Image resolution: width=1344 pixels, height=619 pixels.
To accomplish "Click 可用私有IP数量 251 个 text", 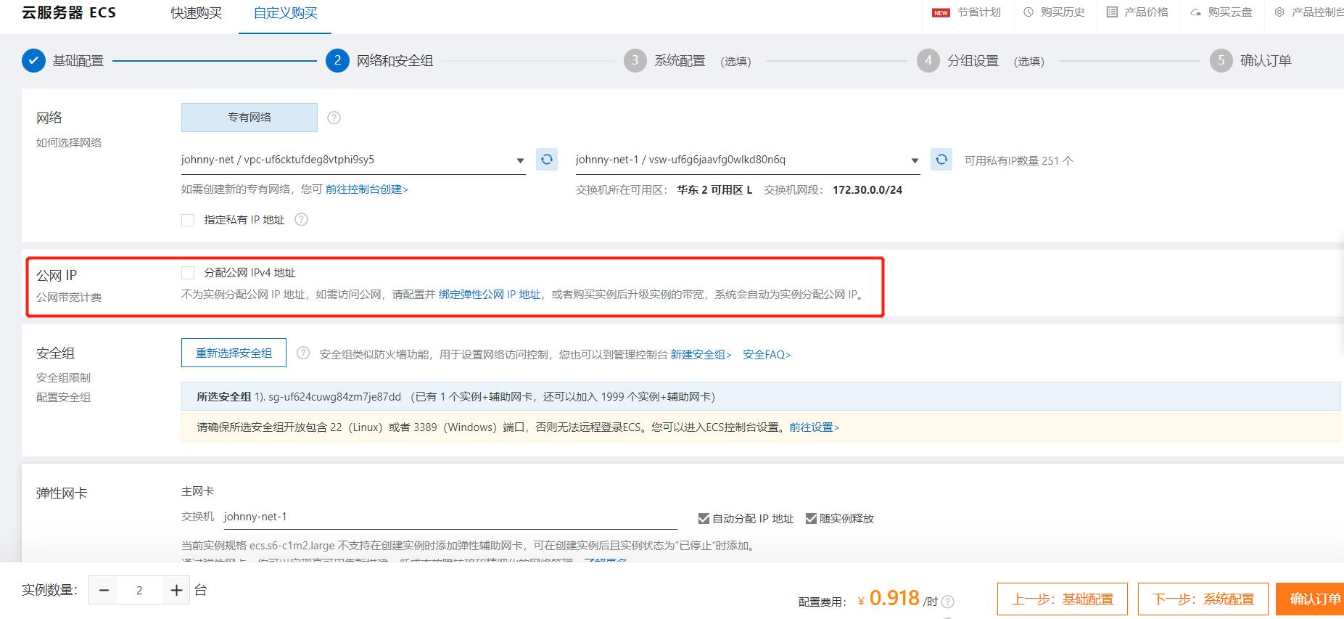I will click(x=1018, y=161).
